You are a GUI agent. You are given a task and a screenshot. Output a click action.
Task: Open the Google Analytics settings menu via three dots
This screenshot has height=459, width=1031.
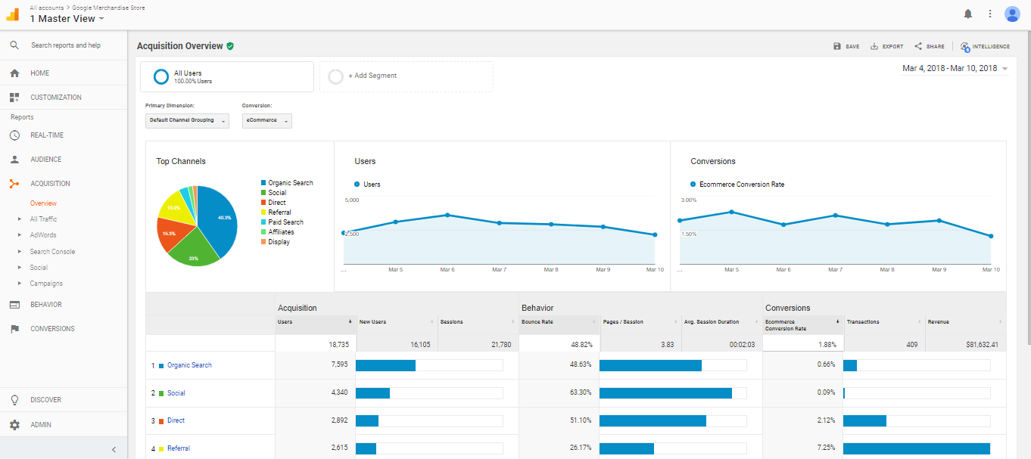pos(989,14)
